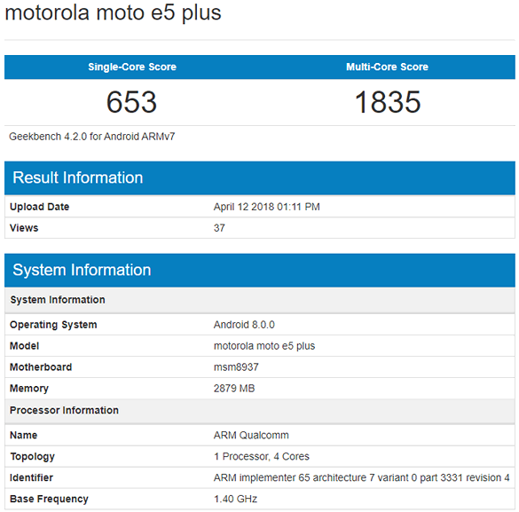
Task: Click the gray System Information subheader row
Action: [x=260, y=300]
